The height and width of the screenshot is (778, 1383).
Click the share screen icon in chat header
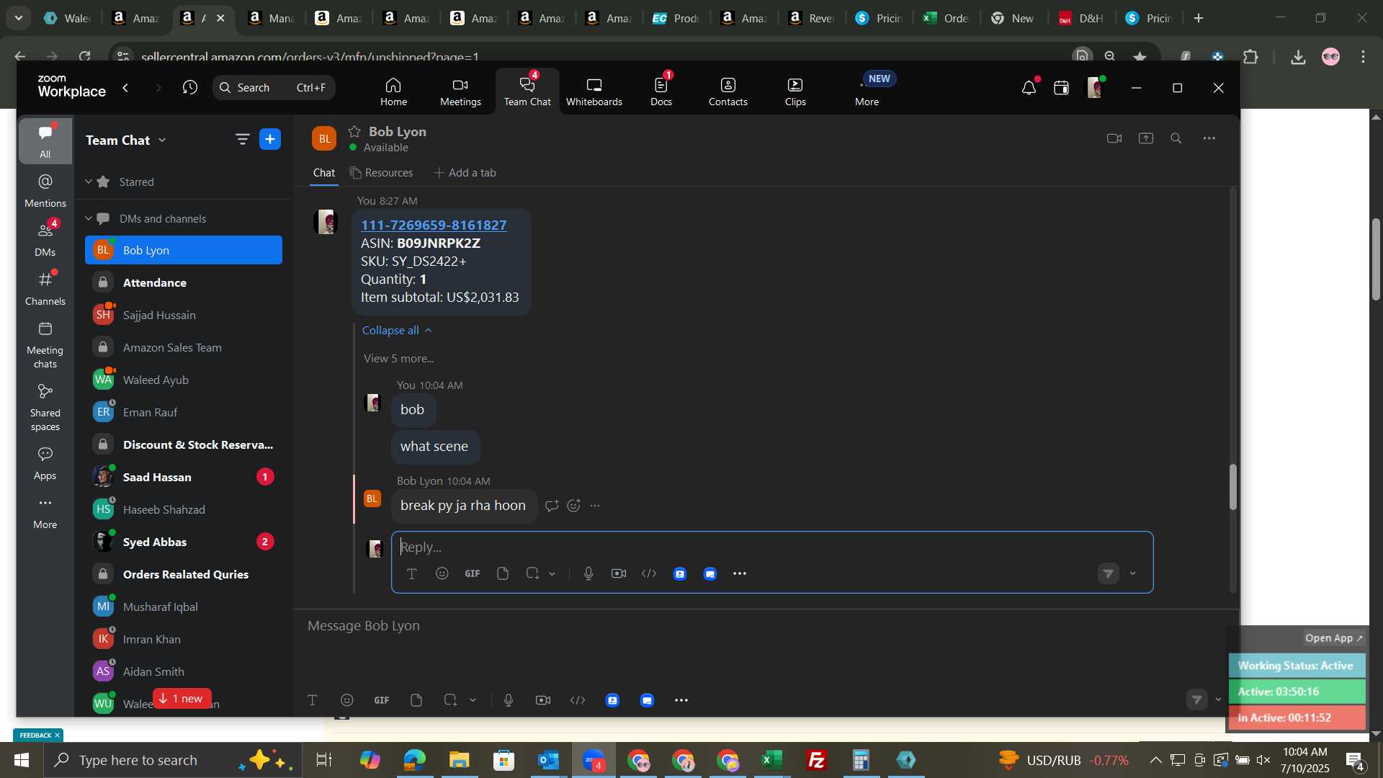[x=1146, y=138]
